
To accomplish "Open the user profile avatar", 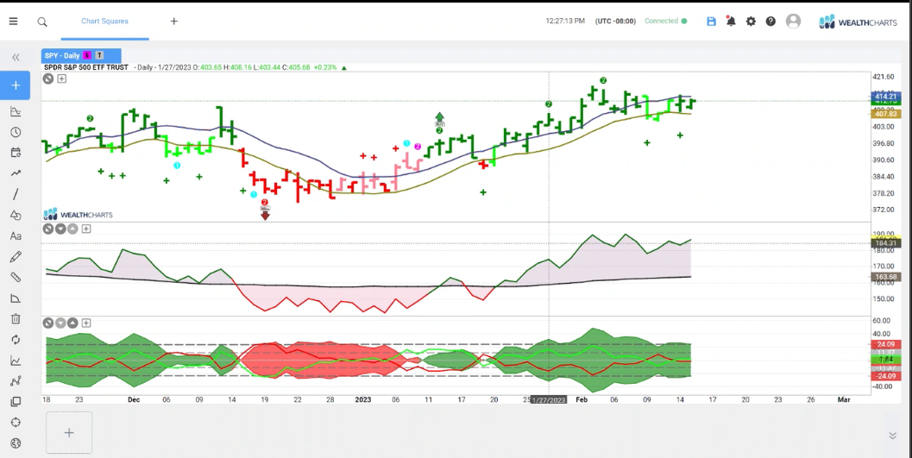I will 793,21.
